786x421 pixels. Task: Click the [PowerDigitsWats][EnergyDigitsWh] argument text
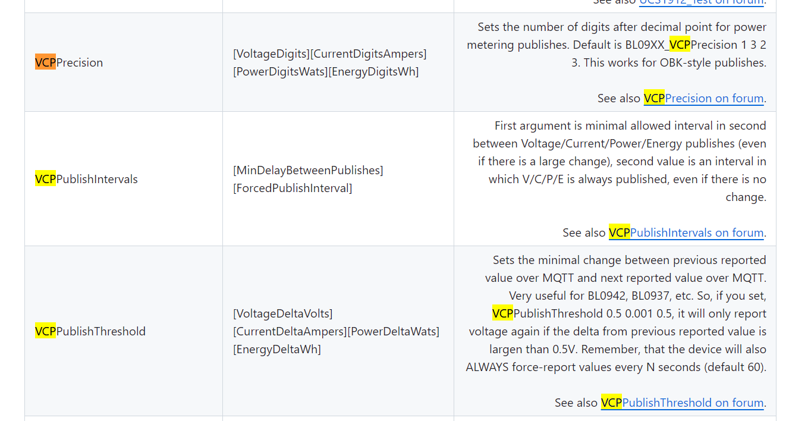[x=326, y=71]
